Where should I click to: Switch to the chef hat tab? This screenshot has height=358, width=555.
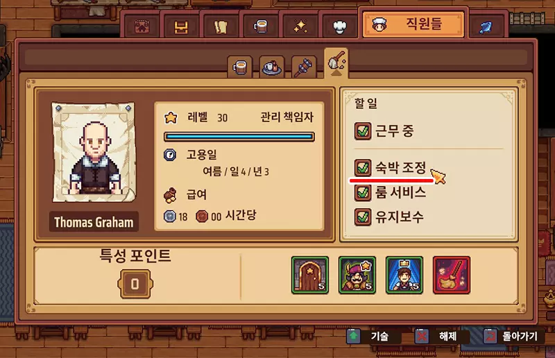(x=339, y=26)
